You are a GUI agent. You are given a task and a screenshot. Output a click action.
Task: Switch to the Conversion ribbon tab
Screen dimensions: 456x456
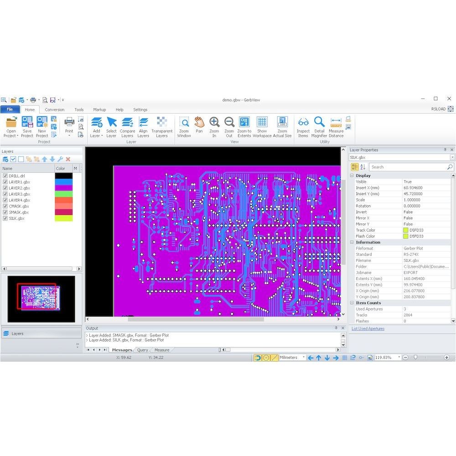pyautogui.click(x=54, y=109)
